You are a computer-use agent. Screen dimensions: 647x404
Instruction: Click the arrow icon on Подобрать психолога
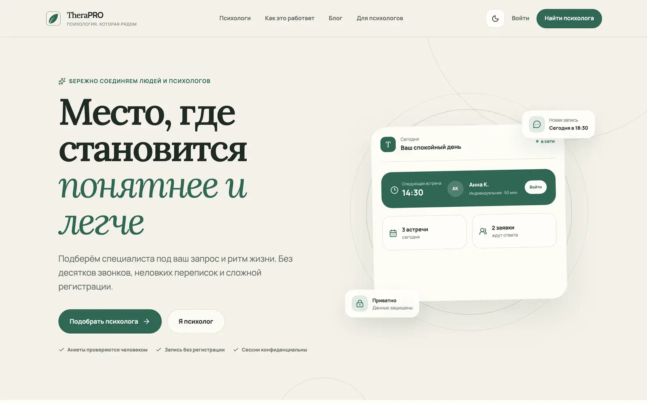[x=146, y=321]
